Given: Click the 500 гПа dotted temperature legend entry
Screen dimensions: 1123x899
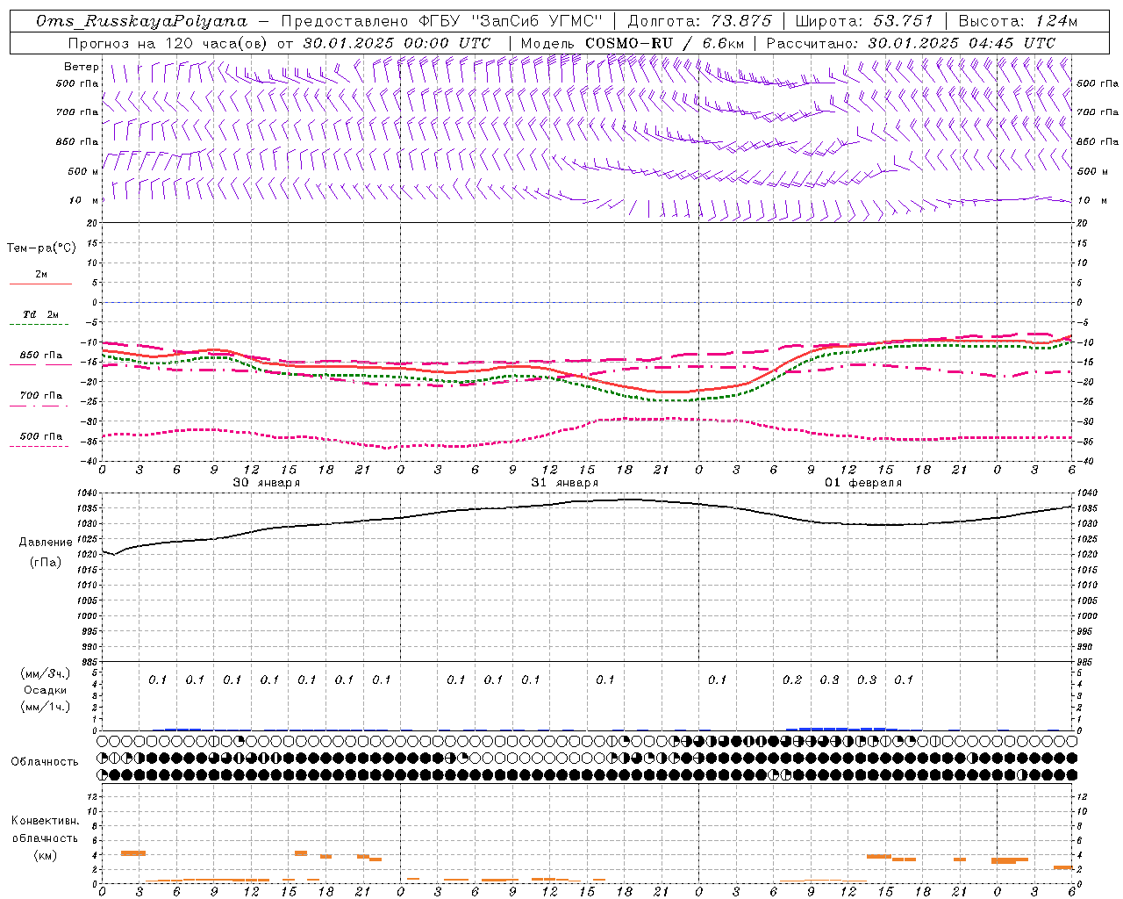Looking at the screenshot, I should pyautogui.click(x=40, y=440).
